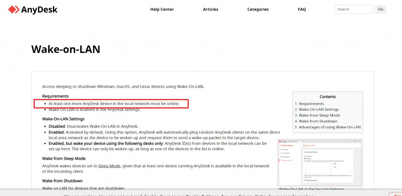Click 'Wake on LAN for devices that are shutdown' line
The width and height of the screenshot is (402, 196).
click(x=84, y=188)
